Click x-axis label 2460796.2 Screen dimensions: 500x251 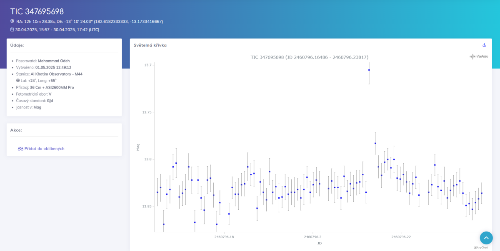312,237
